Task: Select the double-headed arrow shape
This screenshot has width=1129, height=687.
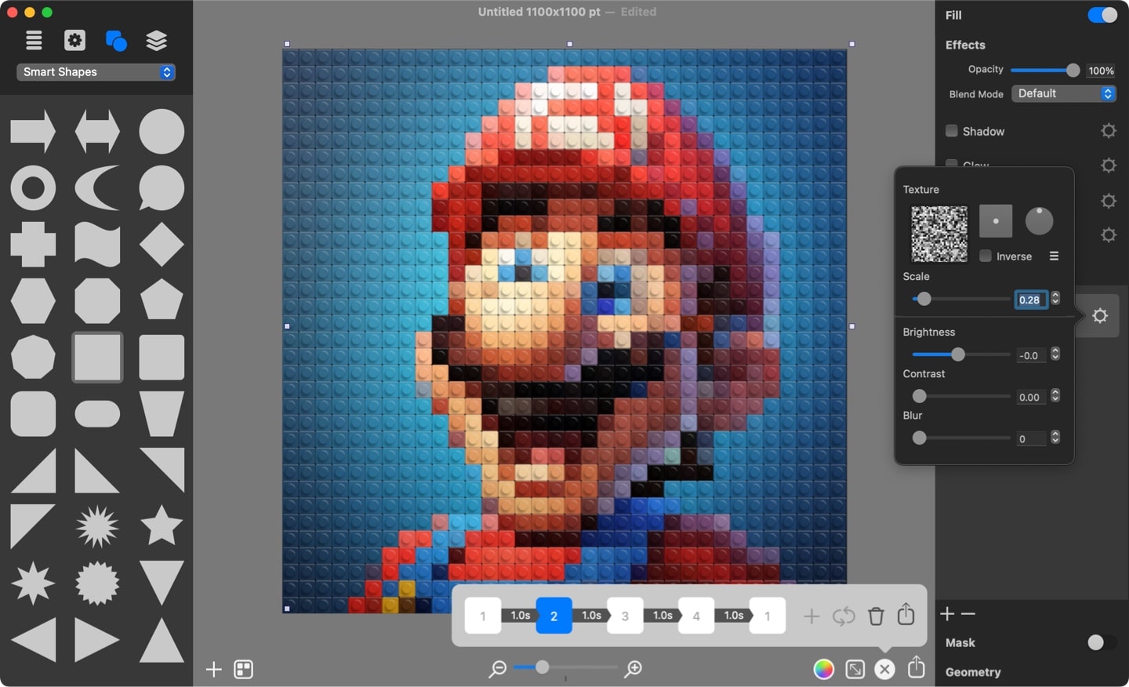Action: [x=97, y=131]
